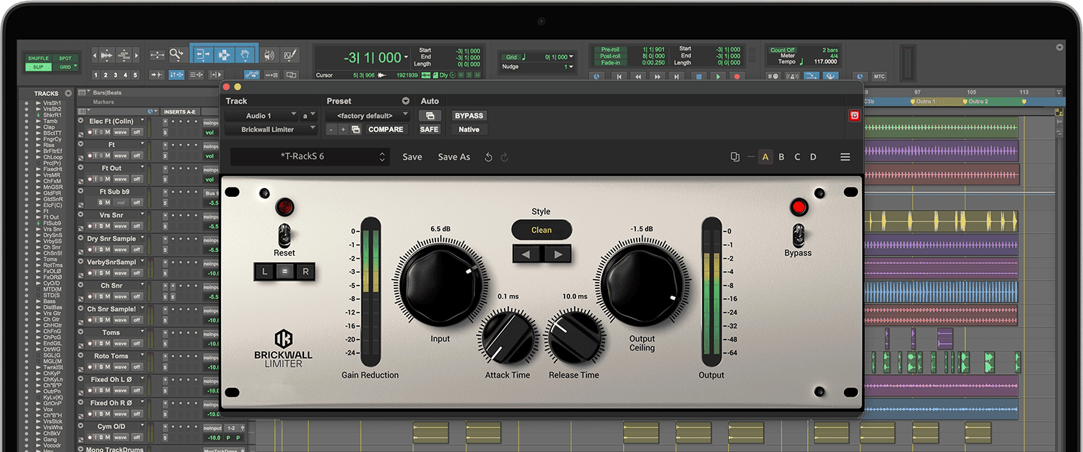Select the Trim tool
The image size is (1083, 452).
click(203, 55)
